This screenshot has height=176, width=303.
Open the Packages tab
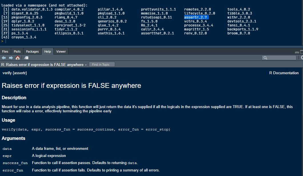click(32, 51)
